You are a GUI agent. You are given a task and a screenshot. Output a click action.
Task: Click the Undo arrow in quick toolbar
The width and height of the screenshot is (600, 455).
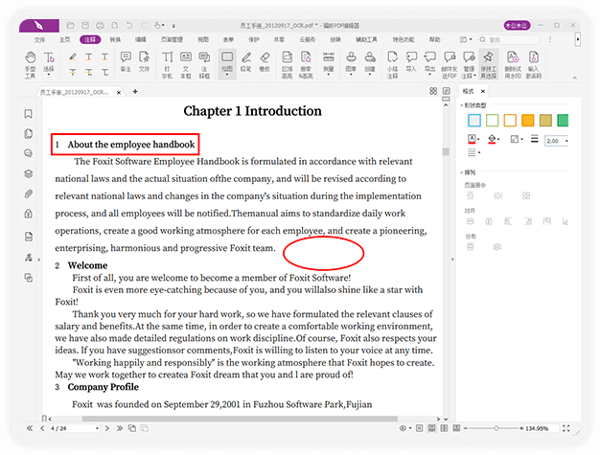(x=129, y=26)
